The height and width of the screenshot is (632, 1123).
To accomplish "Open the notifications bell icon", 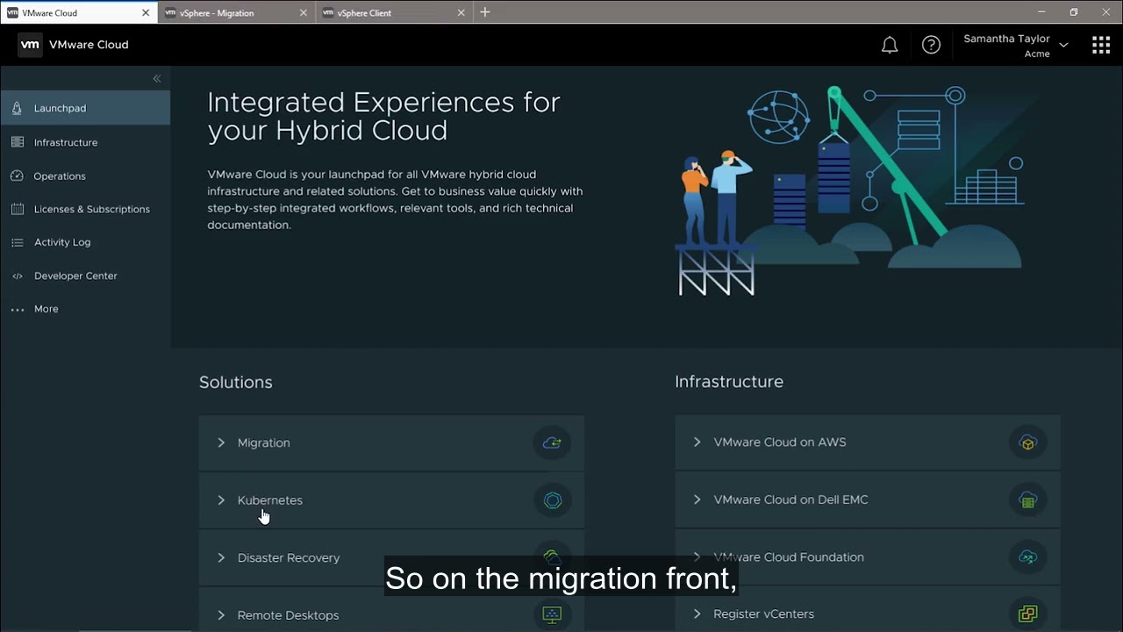I will (890, 45).
